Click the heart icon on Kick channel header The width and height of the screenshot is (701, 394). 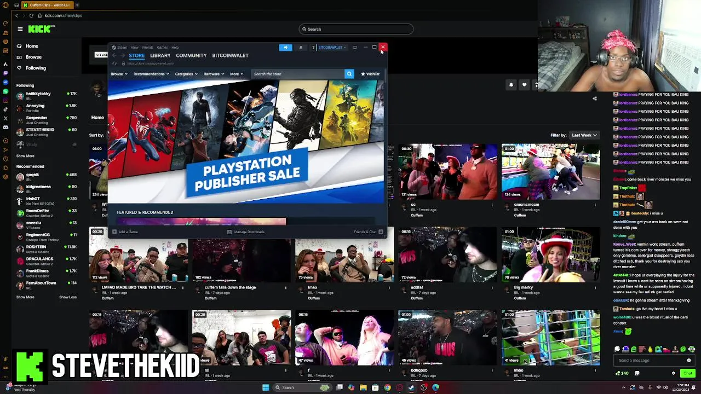tap(524, 85)
